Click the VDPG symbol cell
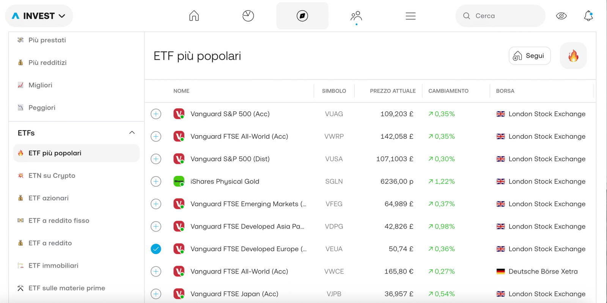This screenshot has height=303, width=607. click(334, 227)
